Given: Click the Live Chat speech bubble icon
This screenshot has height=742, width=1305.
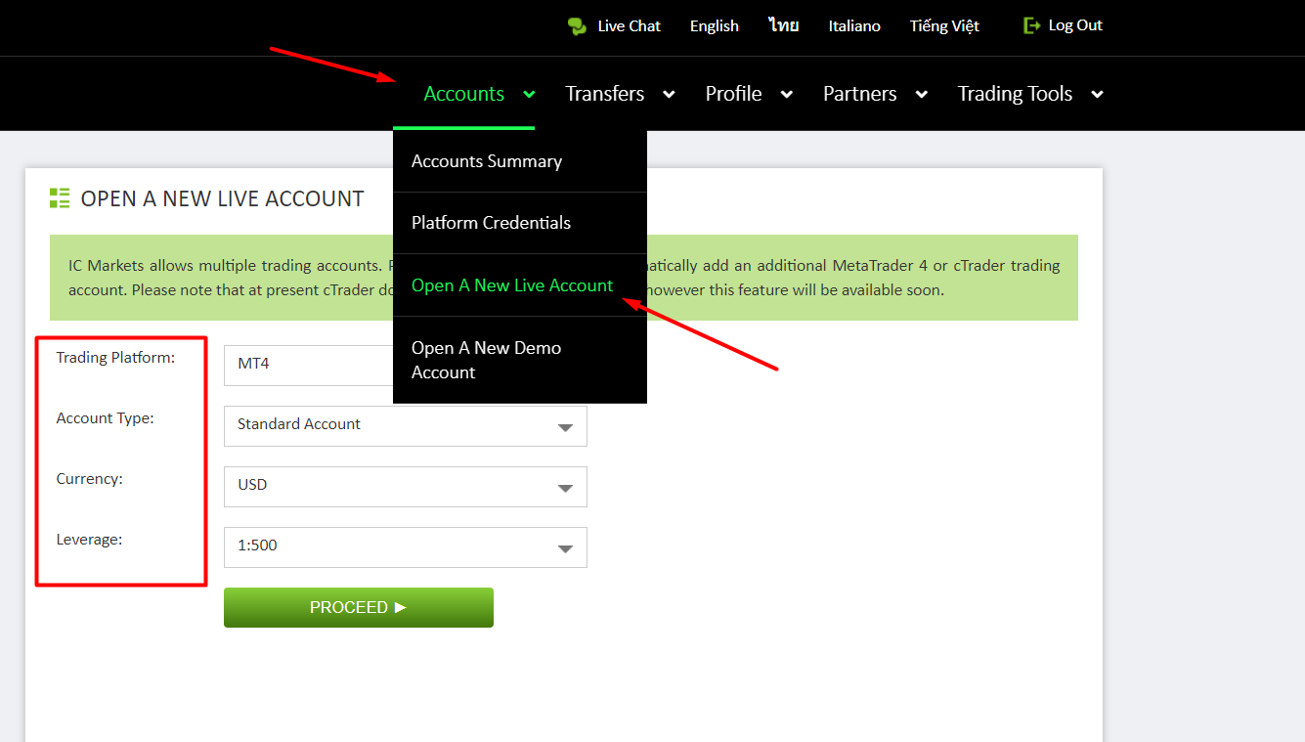Looking at the screenshot, I should pos(577,26).
